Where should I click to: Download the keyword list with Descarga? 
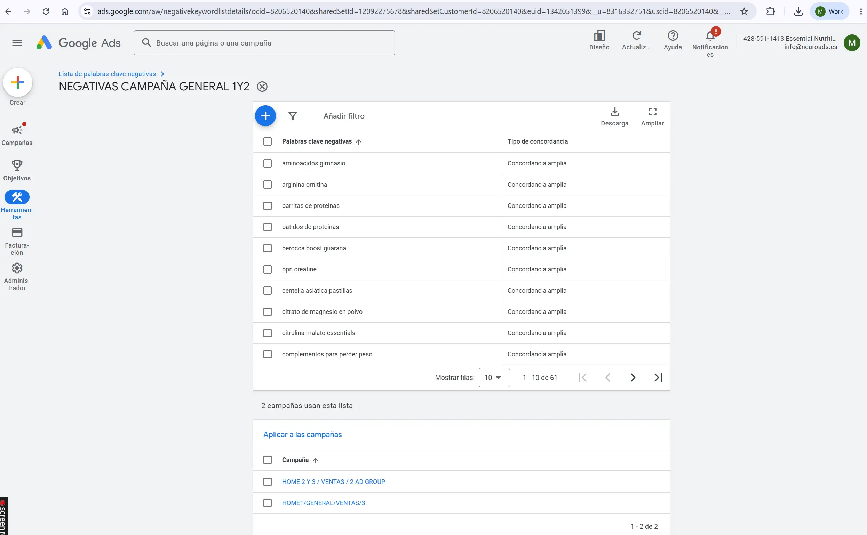click(x=614, y=116)
